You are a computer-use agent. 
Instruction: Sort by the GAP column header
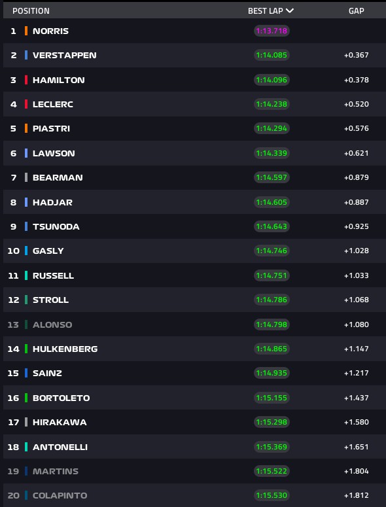[357, 11]
